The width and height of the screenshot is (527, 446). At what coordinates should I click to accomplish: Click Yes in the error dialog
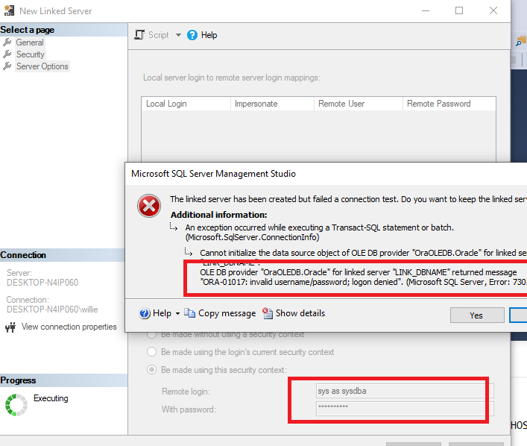477,315
